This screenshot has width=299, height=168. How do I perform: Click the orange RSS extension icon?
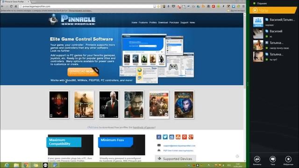203,6
